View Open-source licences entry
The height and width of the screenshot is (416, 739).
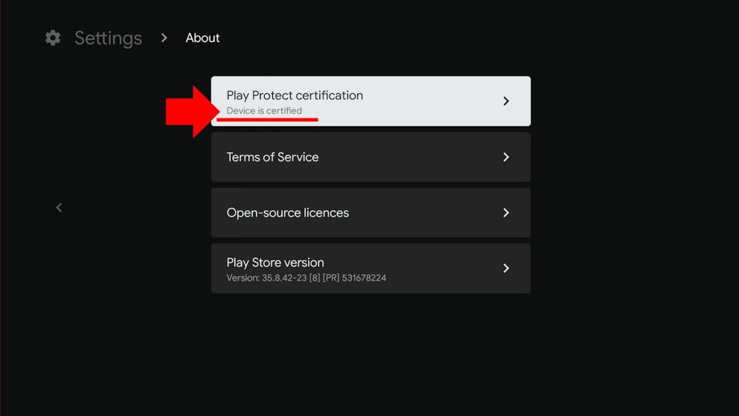[x=288, y=213]
